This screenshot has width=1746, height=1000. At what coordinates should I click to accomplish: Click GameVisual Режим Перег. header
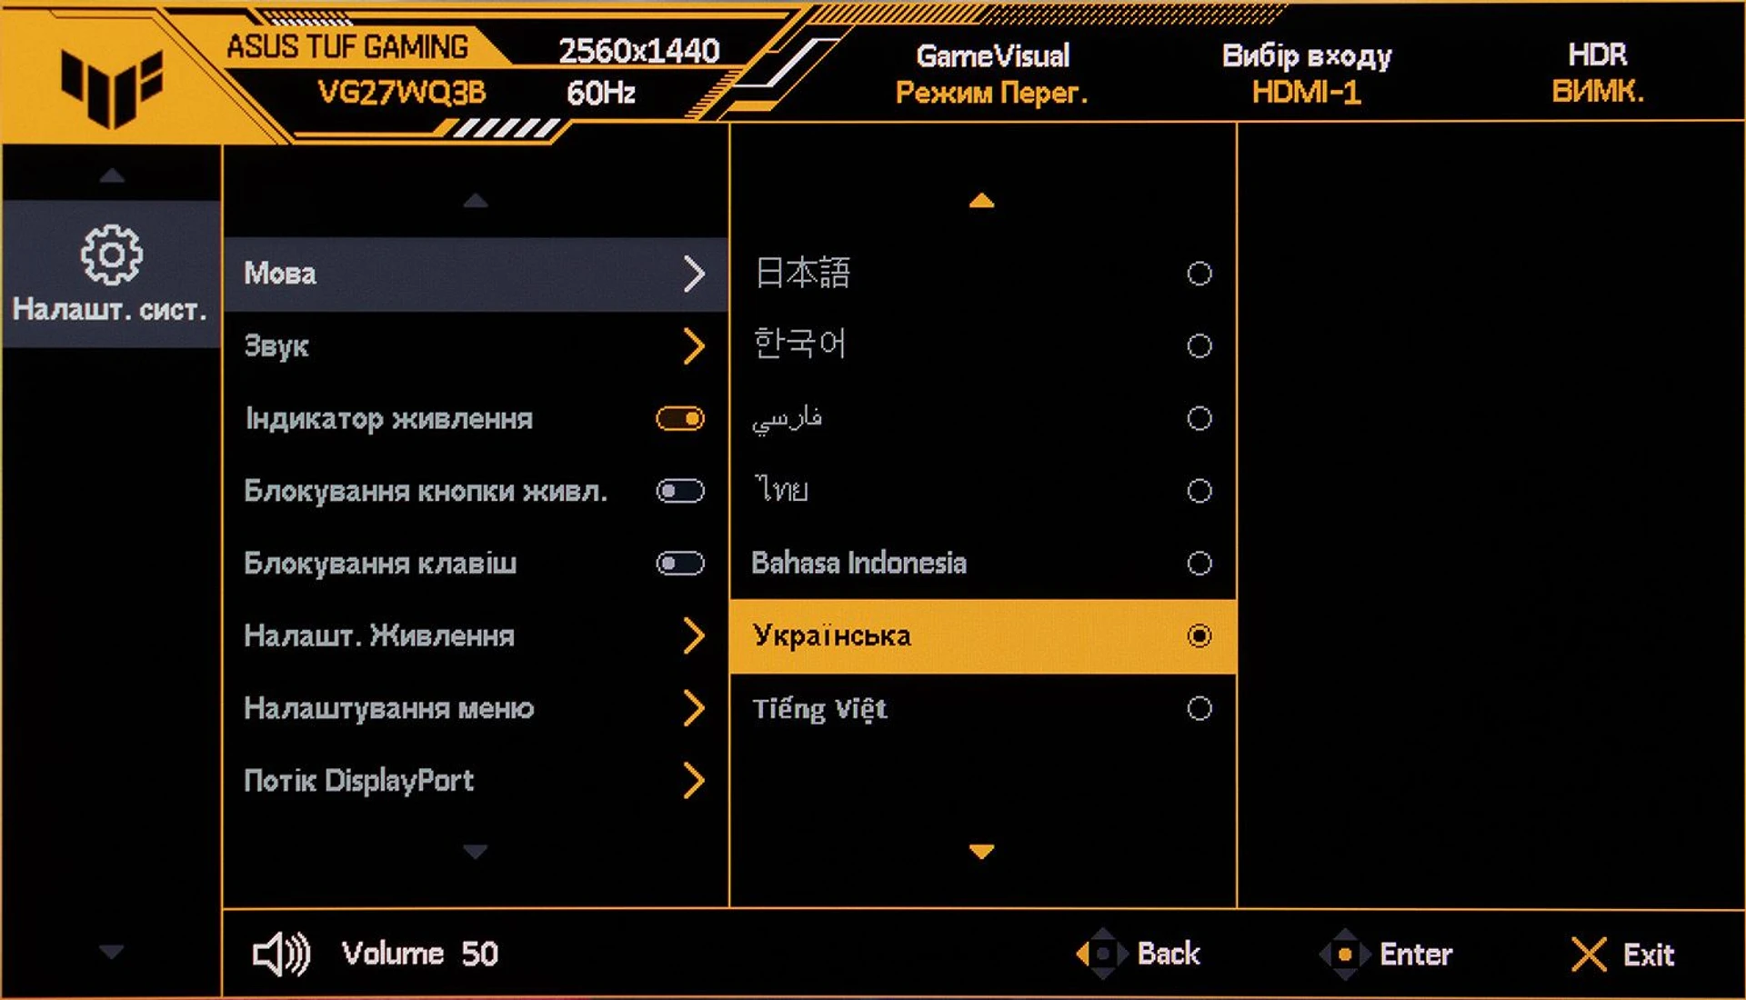click(992, 74)
